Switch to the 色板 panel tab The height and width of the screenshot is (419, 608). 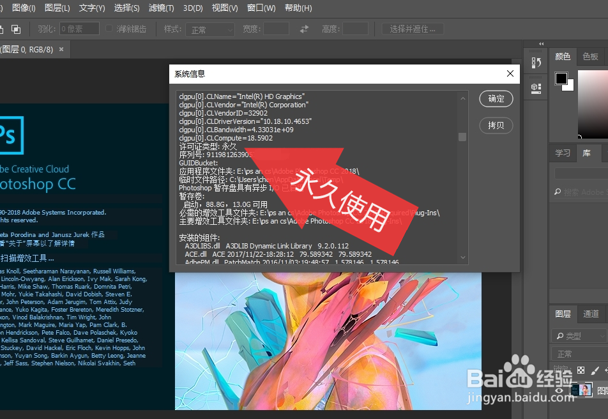tap(590, 57)
